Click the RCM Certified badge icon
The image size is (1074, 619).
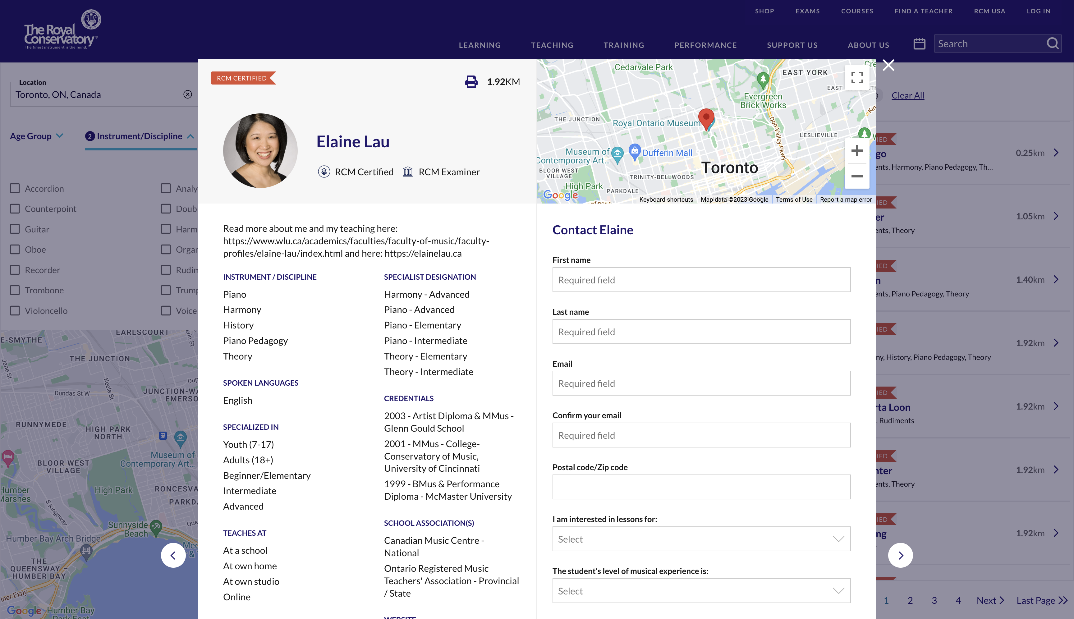click(323, 171)
